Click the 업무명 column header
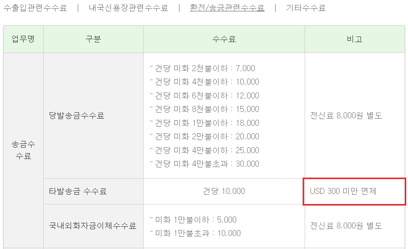This screenshot has height=249, width=408. point(24,39)
